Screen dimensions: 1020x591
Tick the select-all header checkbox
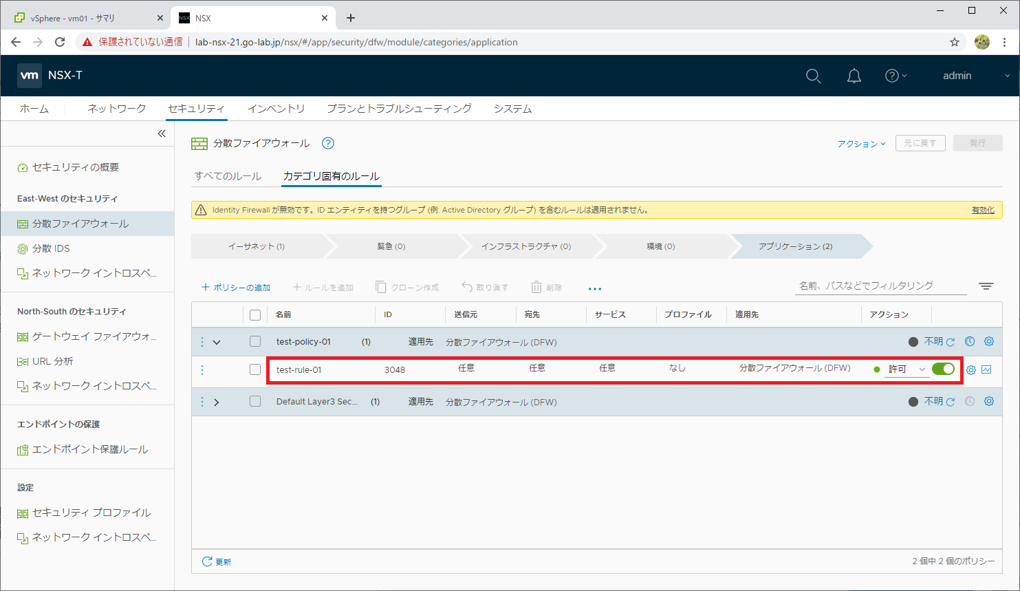click(x=255, y=315)
